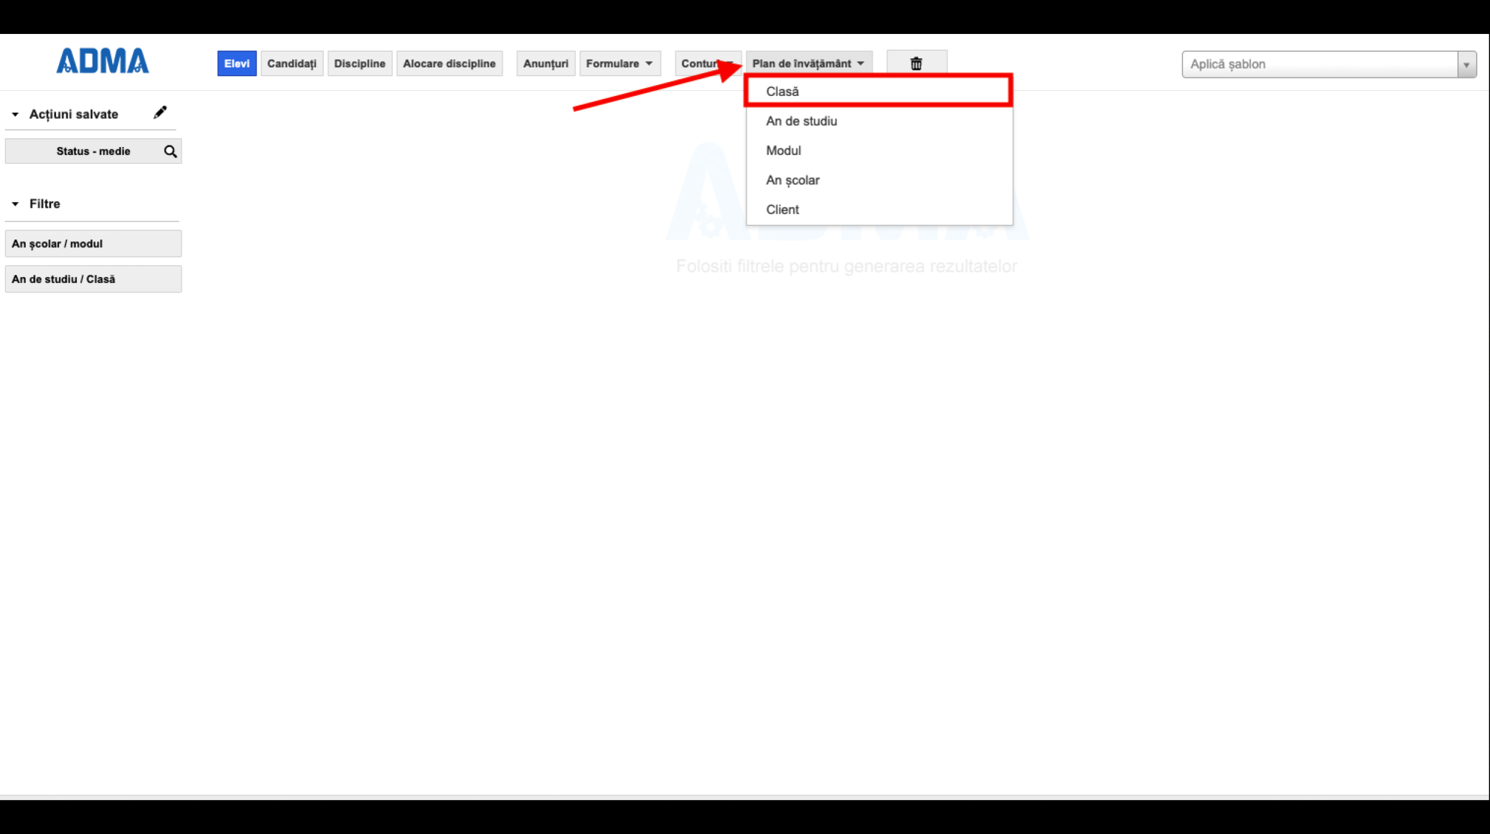Select Modul in the dropdown list
Image resolution: width=1490 pixels, height=834 pixels.
(783, 151)
